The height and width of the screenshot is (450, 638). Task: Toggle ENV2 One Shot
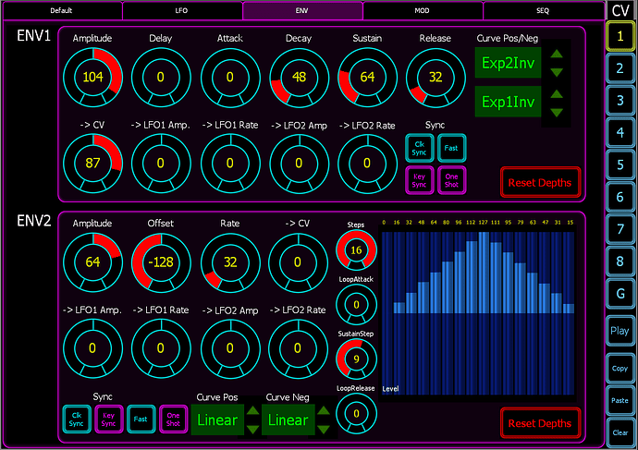[173, 420]
